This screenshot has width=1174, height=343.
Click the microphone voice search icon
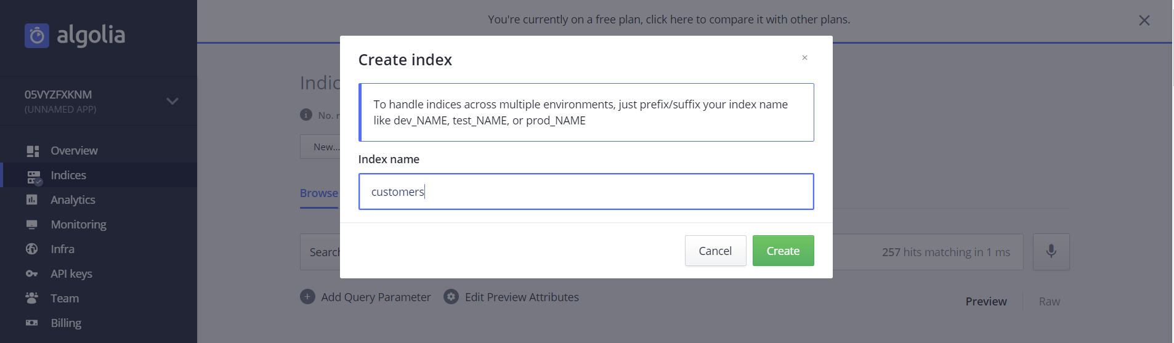click(x=1051, y=251)
